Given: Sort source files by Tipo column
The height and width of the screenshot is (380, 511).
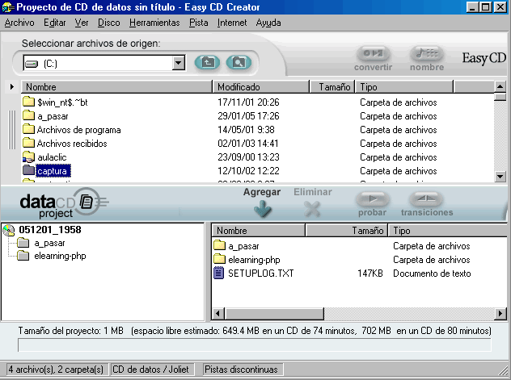Looking at the screenshot, I should tap(404, 87).
